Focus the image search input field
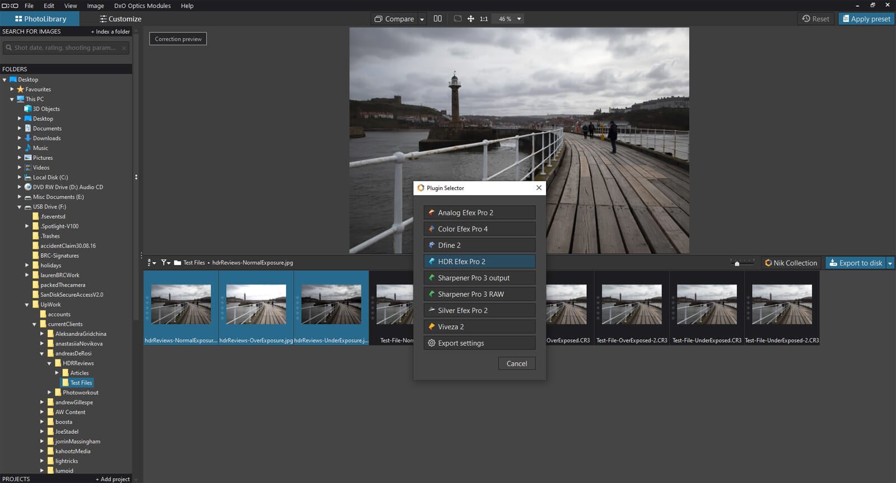The image size is (896, 483). click(66, 48)
